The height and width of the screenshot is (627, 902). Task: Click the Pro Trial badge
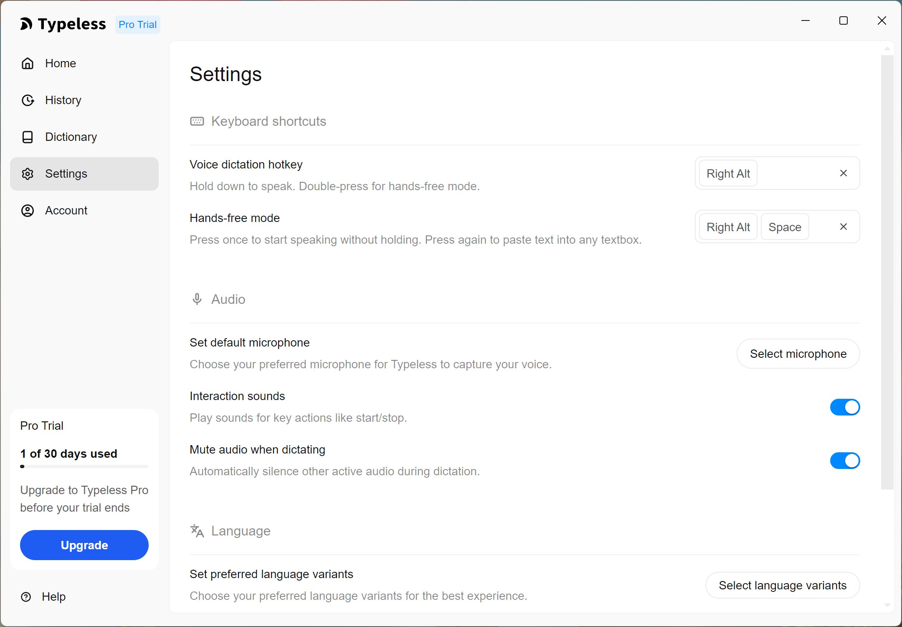click(137, 25)
